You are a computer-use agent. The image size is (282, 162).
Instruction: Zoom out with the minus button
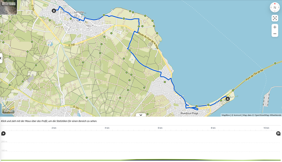[x=275, y=34]
